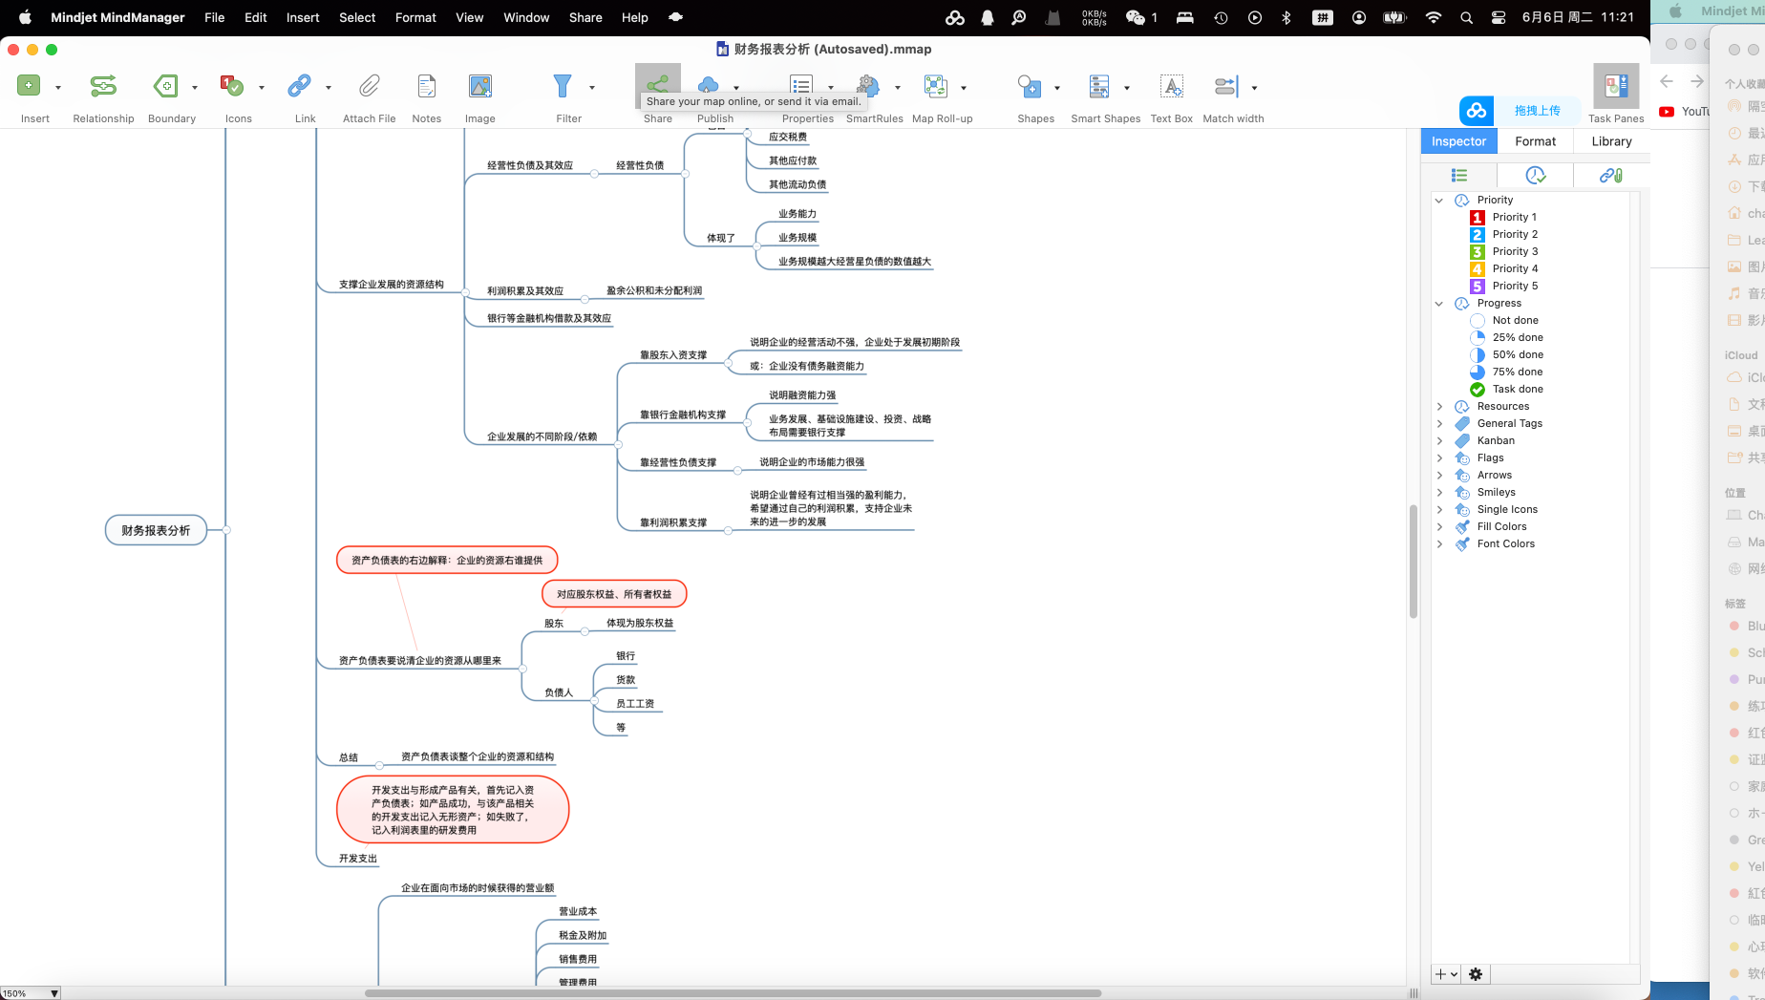The height and width of the screenshot is (1000, 1765).
Task: Click the Match width icon
Action: point(1226,86)
